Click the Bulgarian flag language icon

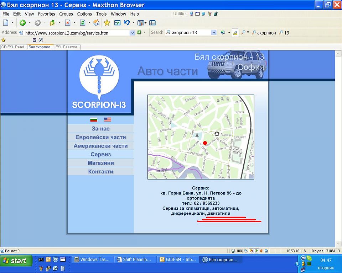pos(94,119)
